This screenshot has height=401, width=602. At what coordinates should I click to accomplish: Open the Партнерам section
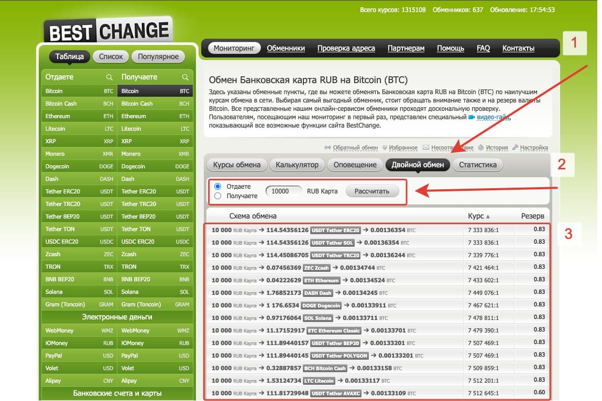click(406, 48)
